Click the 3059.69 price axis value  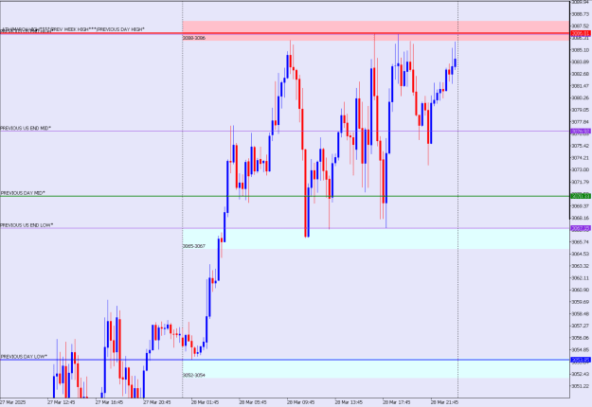point(581,302)
